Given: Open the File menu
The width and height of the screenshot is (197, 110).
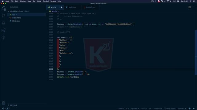Looking at the screenshot, I should [x=12, y=1].
